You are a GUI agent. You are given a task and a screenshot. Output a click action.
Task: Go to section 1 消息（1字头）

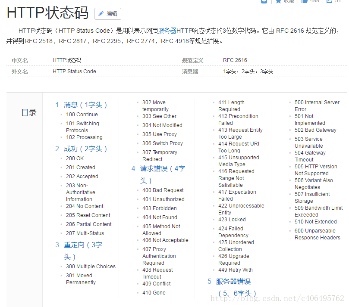tap(85, 105)
